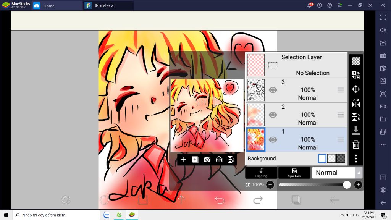Toggle visibility of layer 3
391x220 pixels.
coord(273,90)
